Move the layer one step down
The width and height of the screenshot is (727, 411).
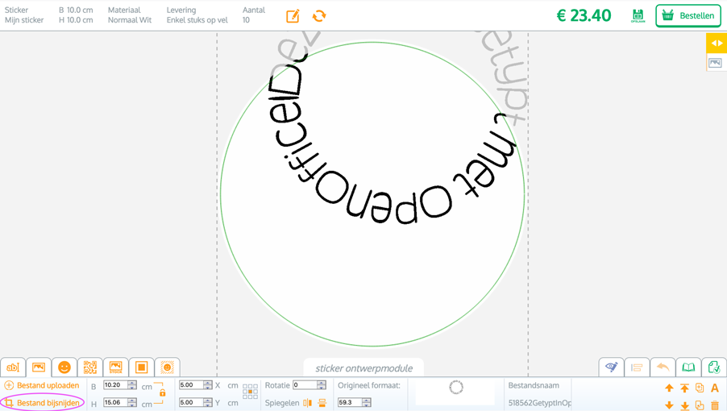click(669, 405)
